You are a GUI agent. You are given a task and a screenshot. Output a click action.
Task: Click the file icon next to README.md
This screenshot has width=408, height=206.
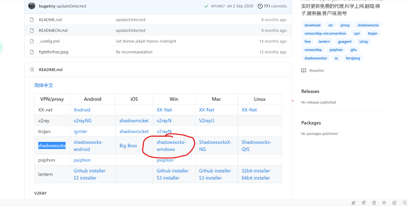tap(32, 20)
